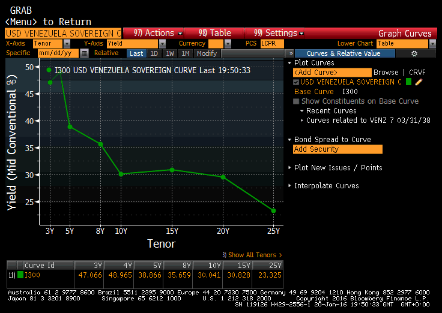Image resolution: width=442 pixels, height=313 pixels.
Task: Click 5Y value 38.866 in table
Action: point(150,275)
